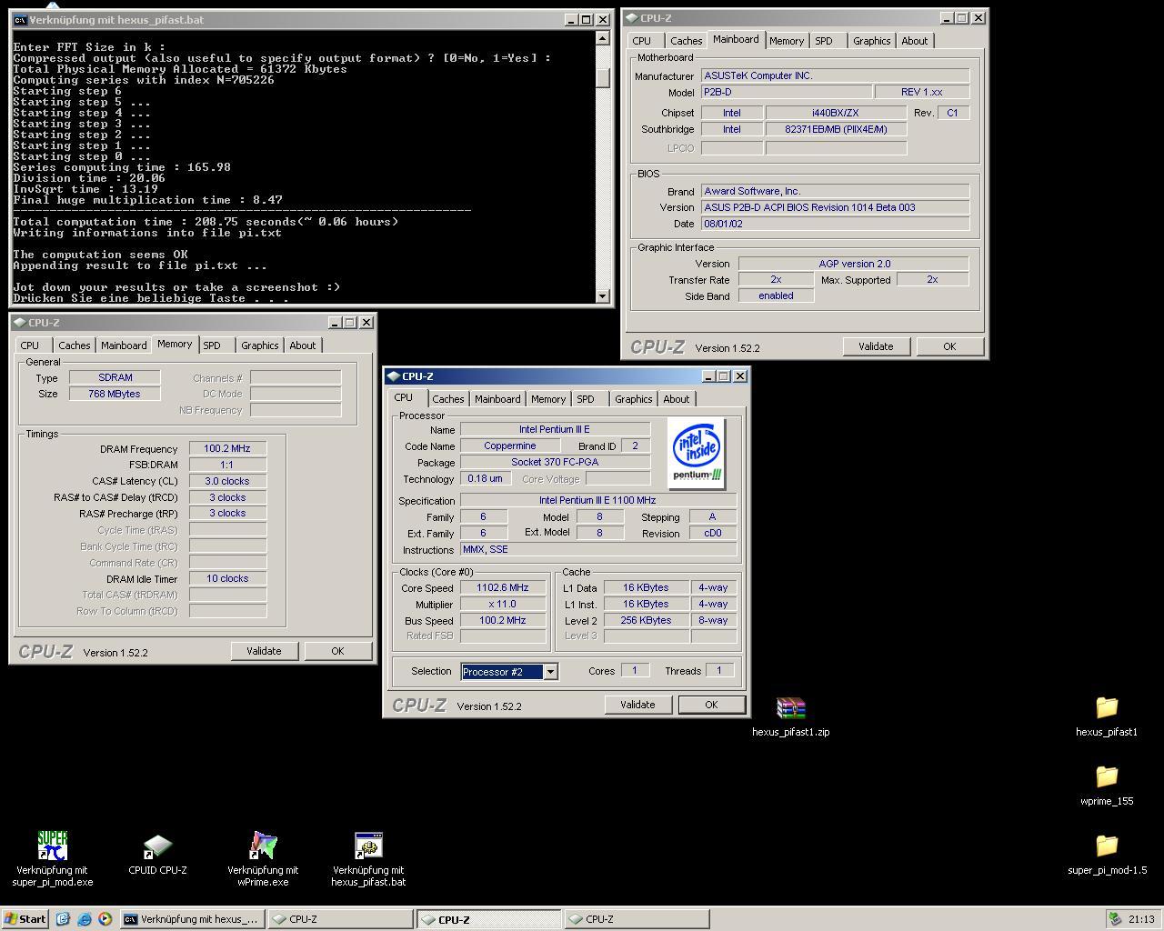Open the hexus_pifast1 folder
1164x931 pixels.
tap(1107, 707)
